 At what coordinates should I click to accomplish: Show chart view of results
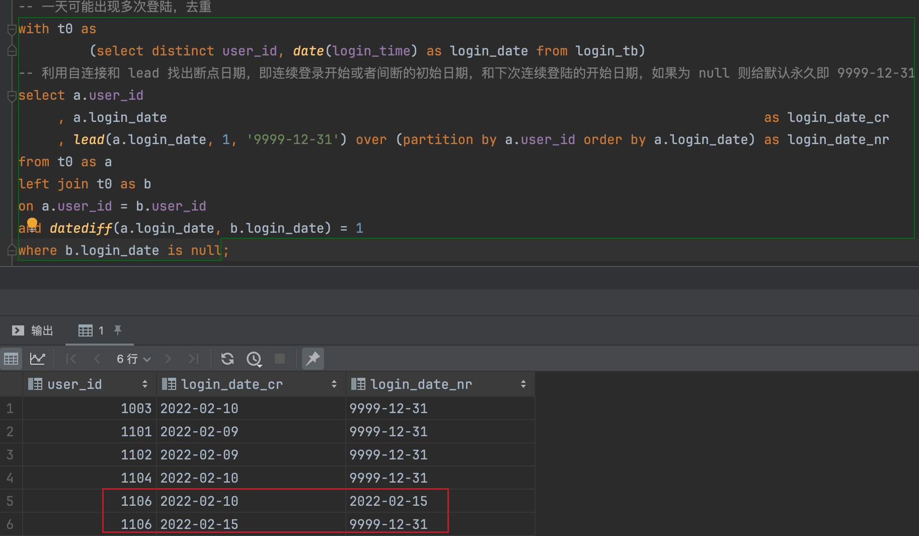coord(38,359)
